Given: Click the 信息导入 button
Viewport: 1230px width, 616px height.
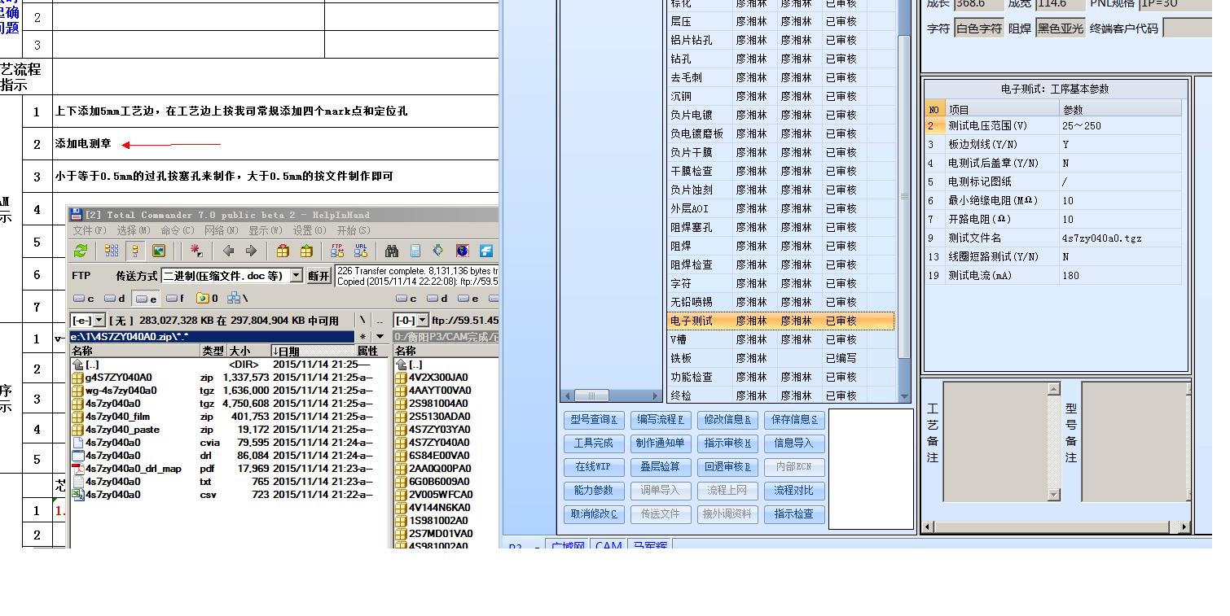Looking at the screenshot, I should point(794,443).
